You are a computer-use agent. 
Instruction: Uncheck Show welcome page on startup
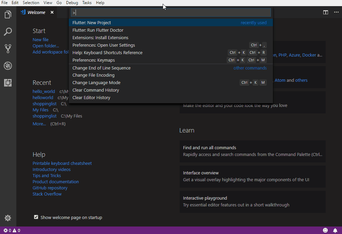36,217
